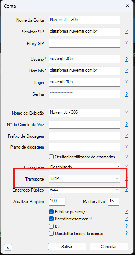Enable the ICE checkbox
Image resolution: width=135 pixels, height=255 pixels.
51,226
